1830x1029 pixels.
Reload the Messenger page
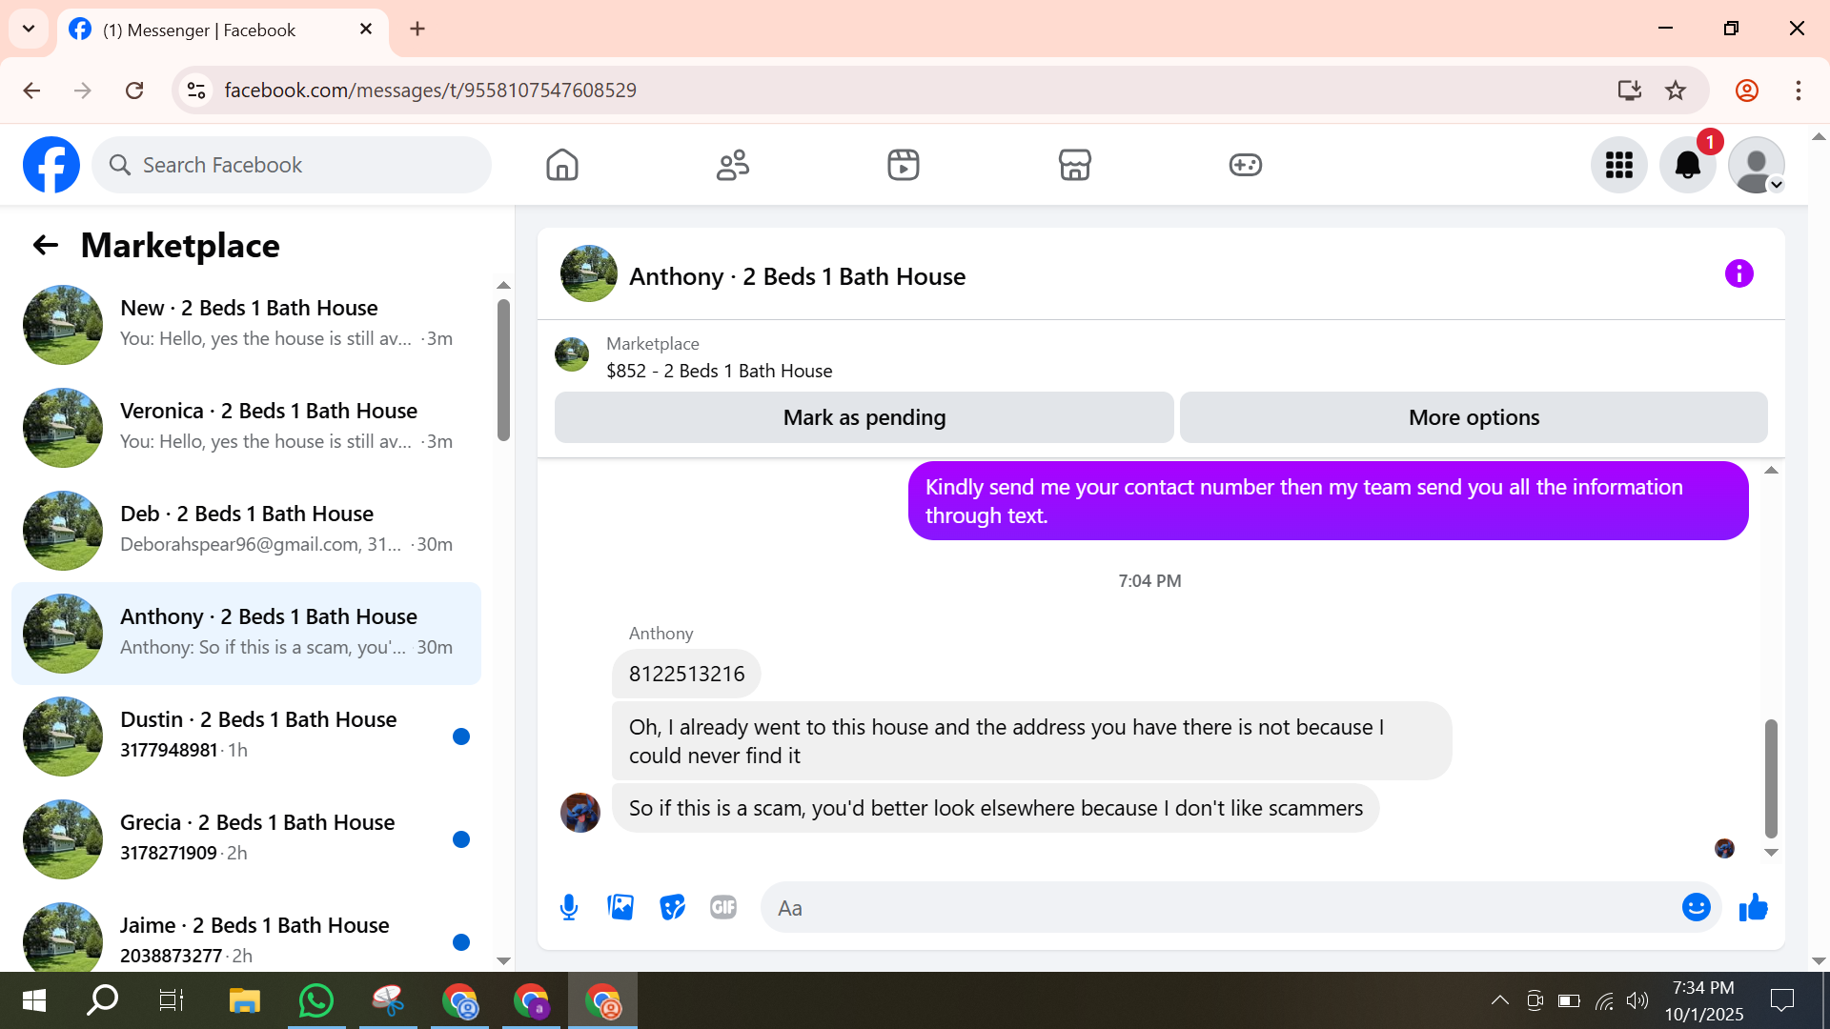coord(134,91)
